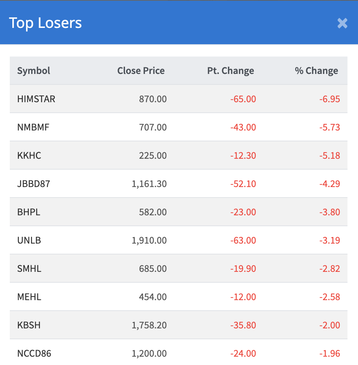Click the Close Price column header
This screenshot has height=365, width=358.
pos(141,71)
